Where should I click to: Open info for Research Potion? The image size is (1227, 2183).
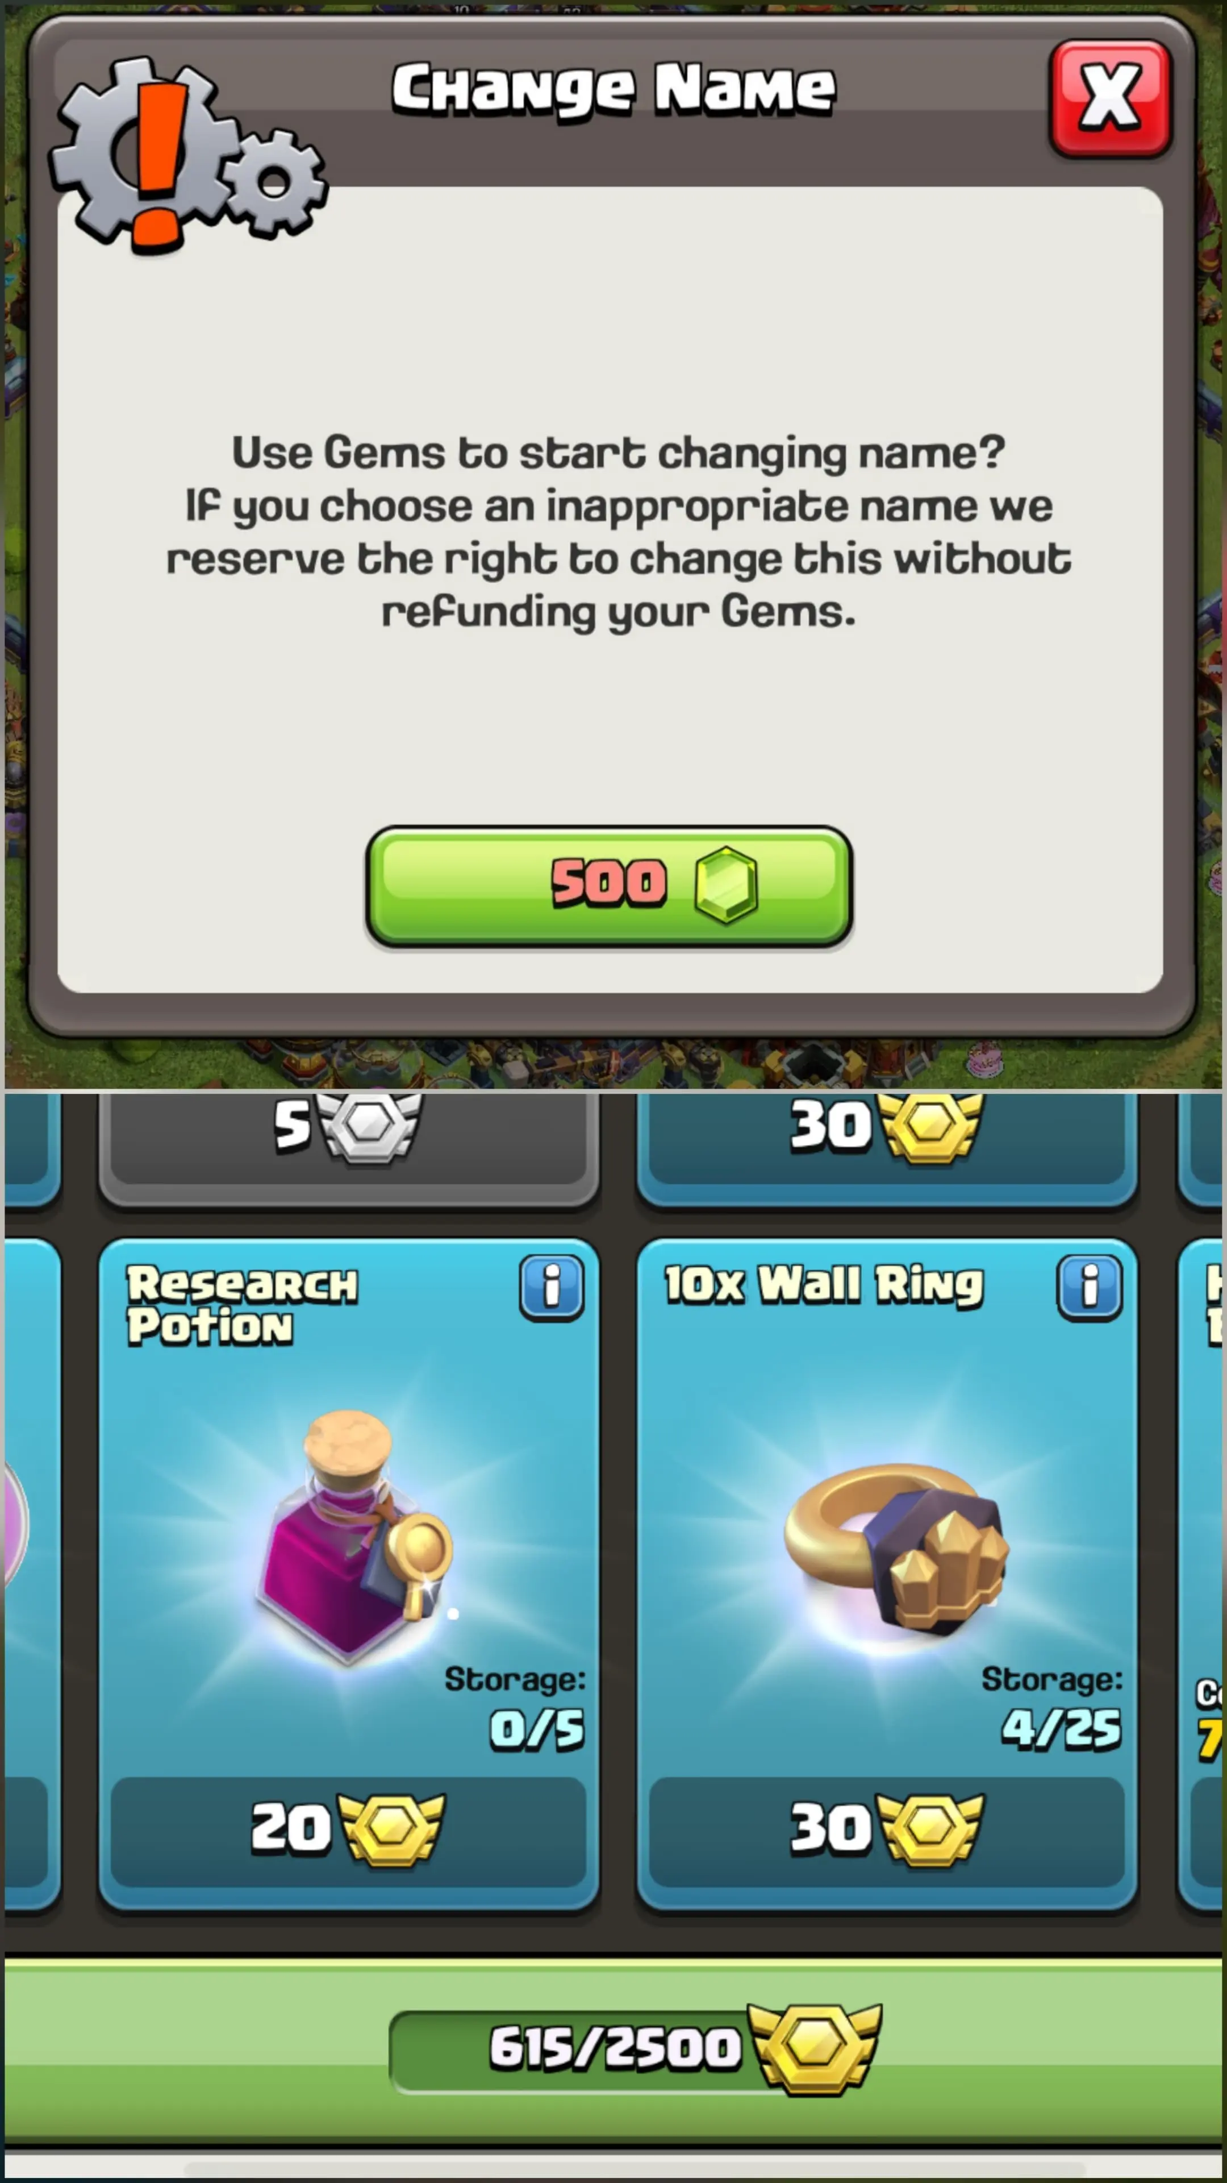coord(551,1288)
